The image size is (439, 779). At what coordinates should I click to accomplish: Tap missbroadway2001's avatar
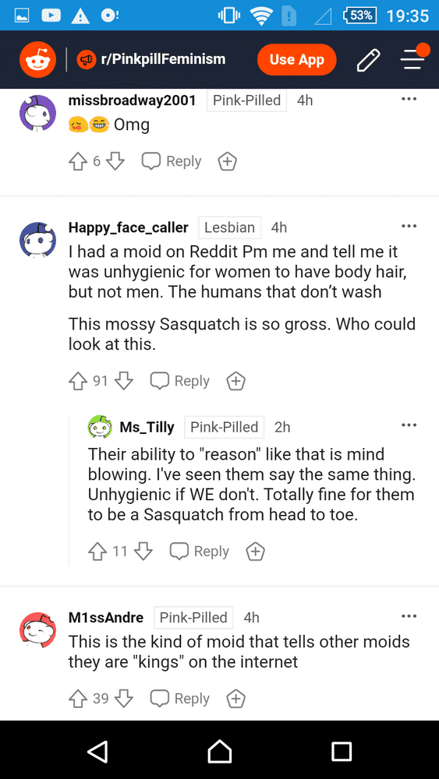pos(37,113)
